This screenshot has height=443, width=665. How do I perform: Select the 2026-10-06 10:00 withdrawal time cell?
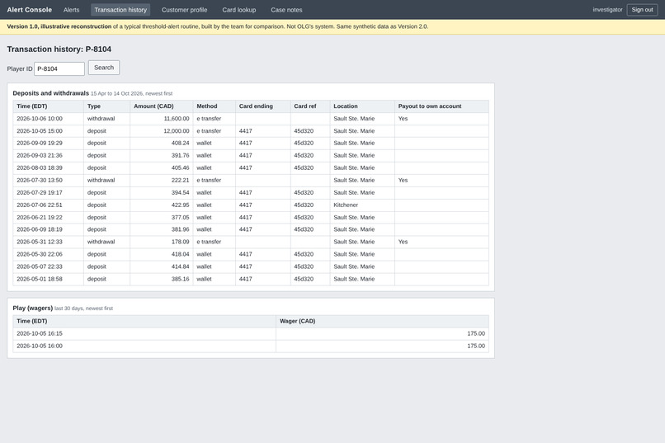(49, 119)
